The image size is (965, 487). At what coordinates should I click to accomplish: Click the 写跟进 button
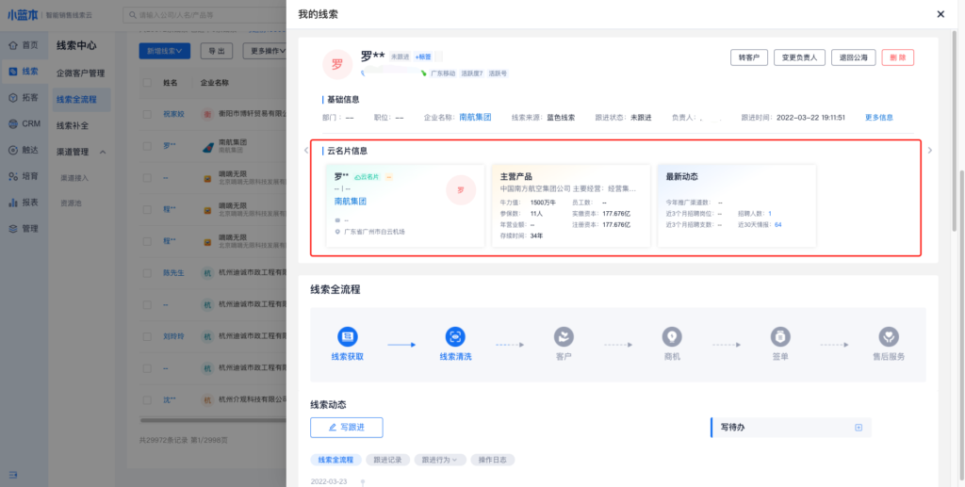(346, 428)
